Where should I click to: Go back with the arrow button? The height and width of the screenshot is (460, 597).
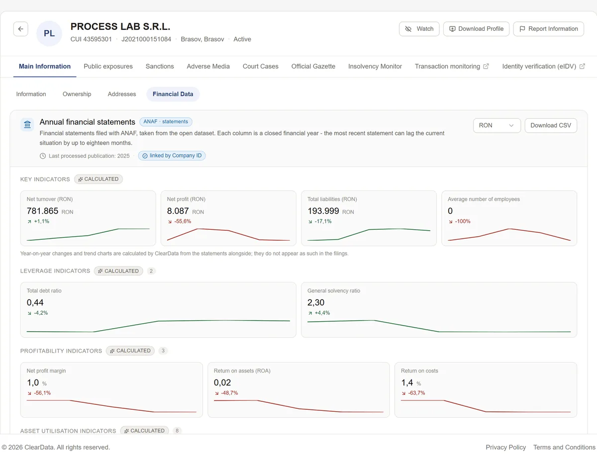click(x=20, y=29)
